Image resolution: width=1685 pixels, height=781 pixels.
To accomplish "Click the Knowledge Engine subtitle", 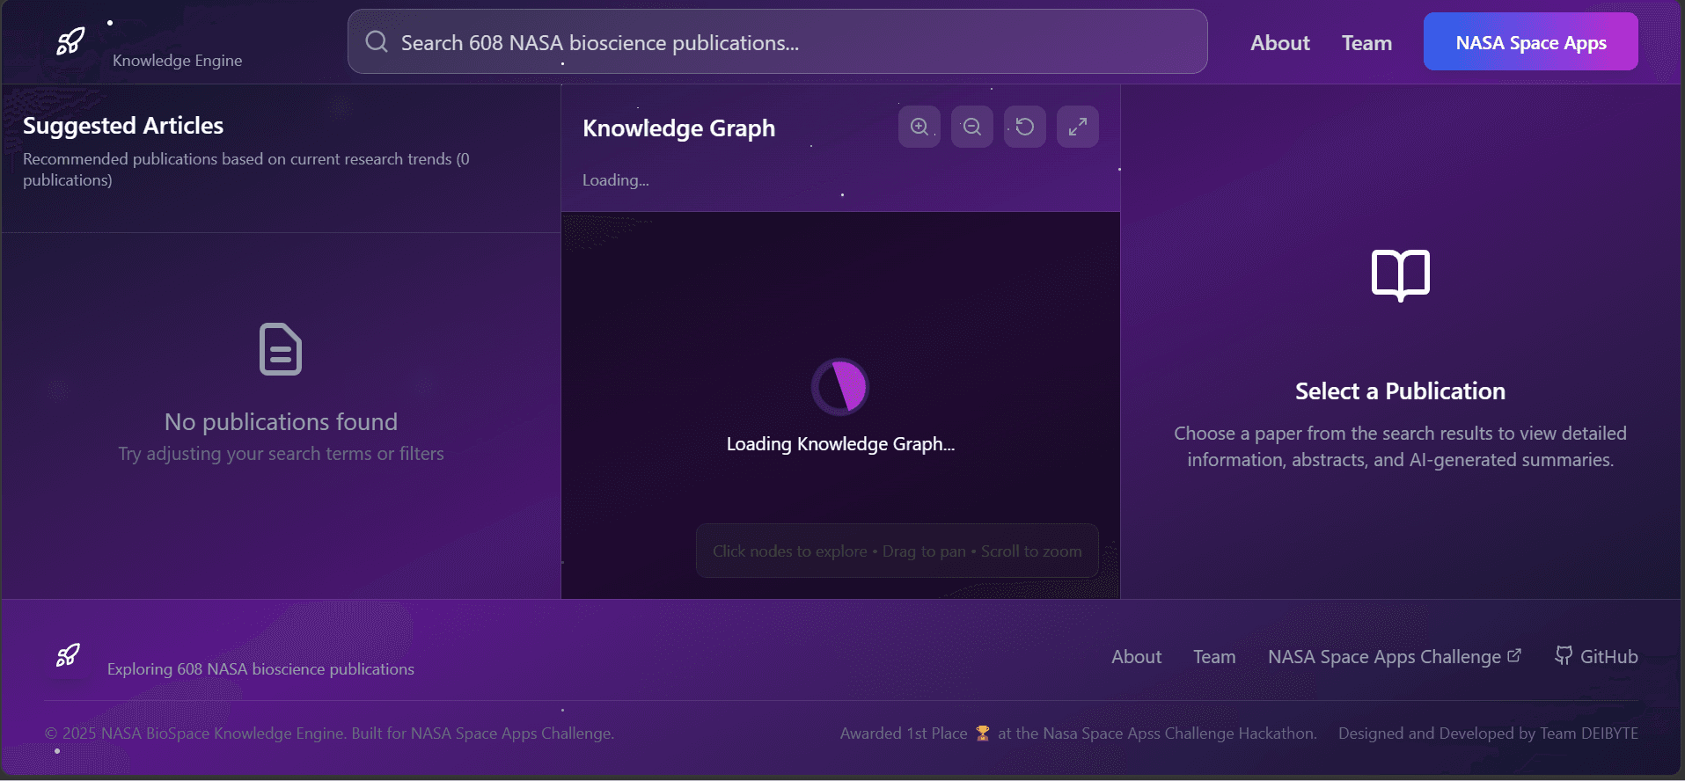I will coord(177,61).
